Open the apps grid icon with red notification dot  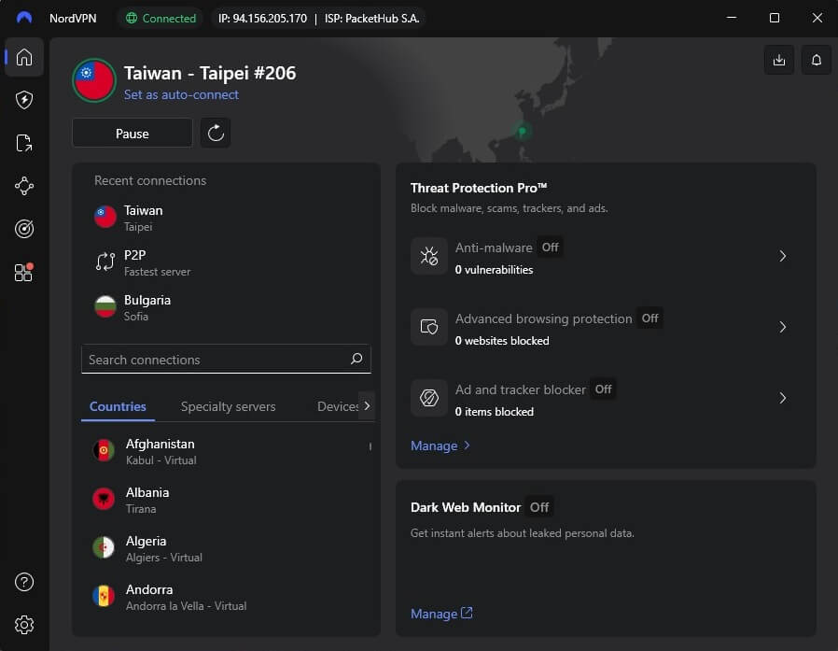[x=23, y=272]
